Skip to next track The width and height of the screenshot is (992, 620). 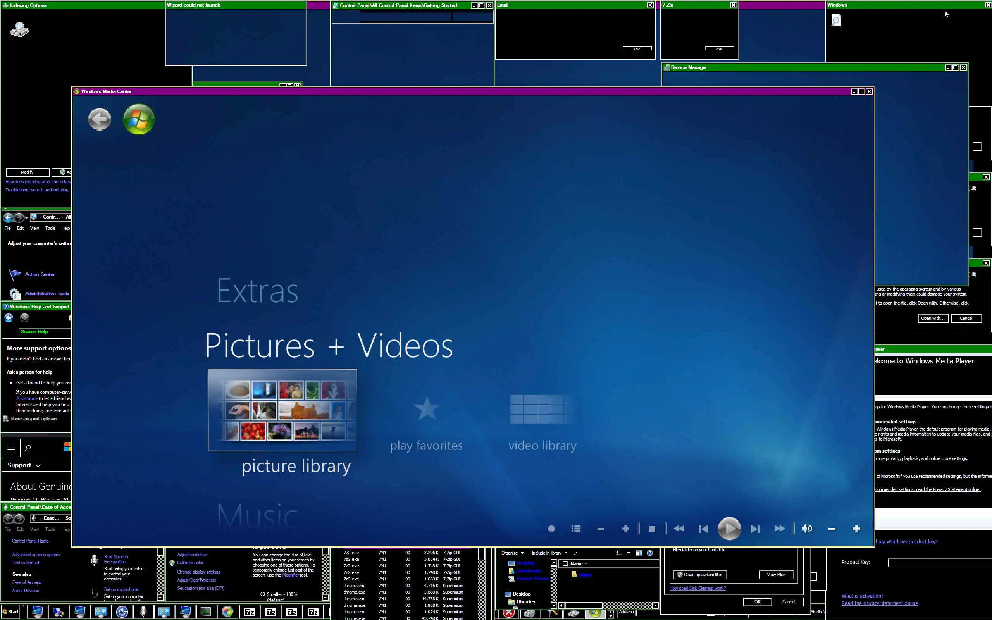[755, 529]
